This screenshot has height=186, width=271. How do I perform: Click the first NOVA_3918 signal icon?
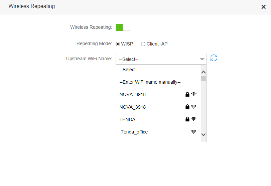tap(193, 95)
